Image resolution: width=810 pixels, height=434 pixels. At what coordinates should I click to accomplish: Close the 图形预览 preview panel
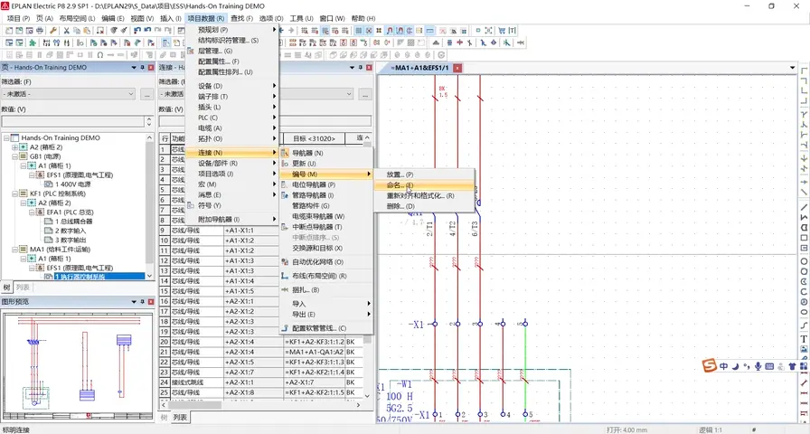(150, 301)
